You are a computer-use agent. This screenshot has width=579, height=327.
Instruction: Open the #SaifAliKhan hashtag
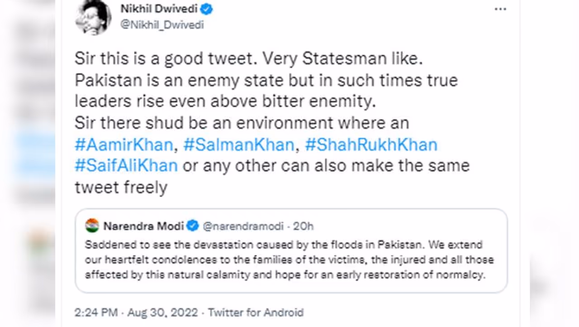[126, 165]
